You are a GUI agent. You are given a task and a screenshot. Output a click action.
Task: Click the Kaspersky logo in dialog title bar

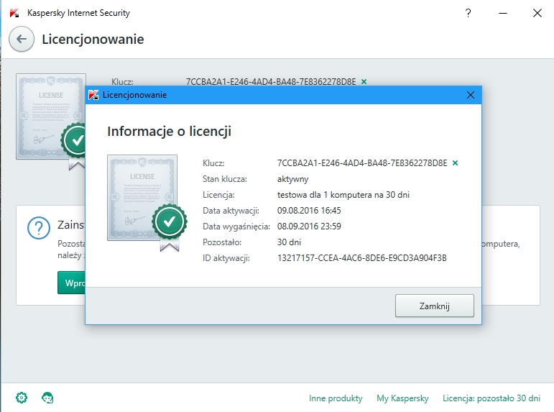[94, 95]
